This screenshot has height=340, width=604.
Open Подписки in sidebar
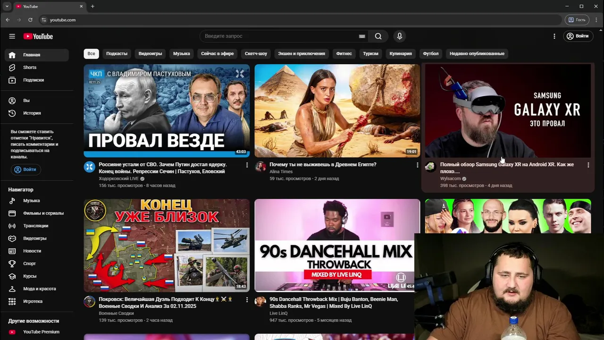pos(37,80)
